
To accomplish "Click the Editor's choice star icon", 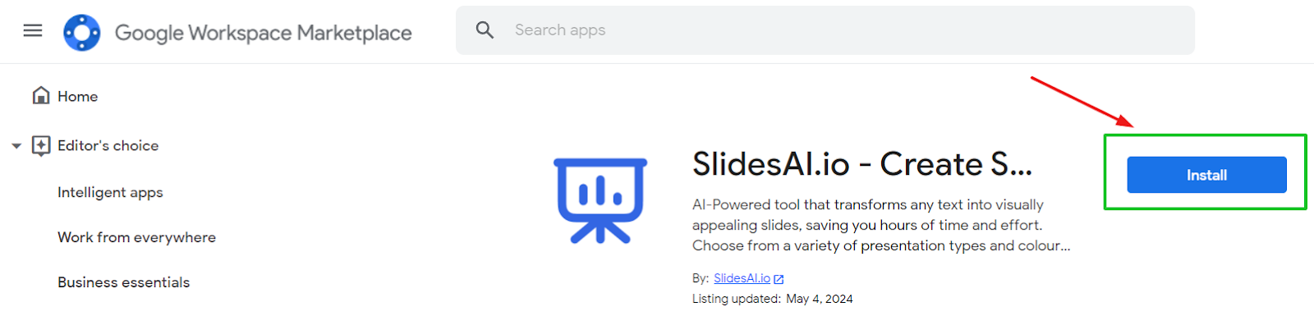I will pyautogui.click(x=41, y=145).
